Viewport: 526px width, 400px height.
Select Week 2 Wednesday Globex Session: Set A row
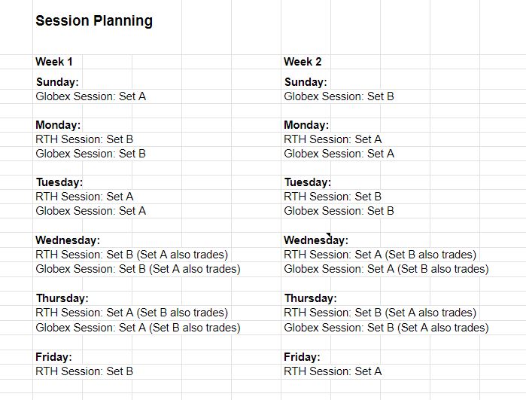[386, 269]
